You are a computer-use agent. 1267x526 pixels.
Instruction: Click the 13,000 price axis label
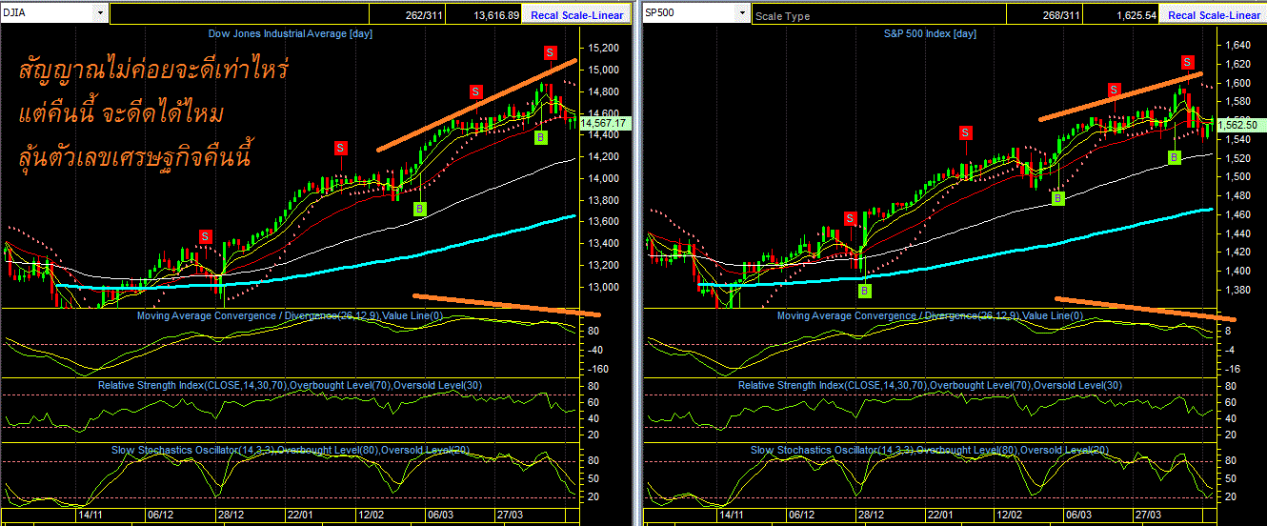(x=606, y=287)
